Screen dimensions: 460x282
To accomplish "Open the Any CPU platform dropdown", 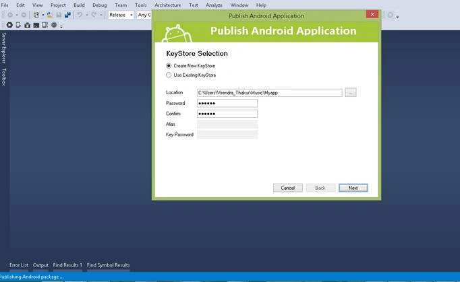I will [144, 15].
